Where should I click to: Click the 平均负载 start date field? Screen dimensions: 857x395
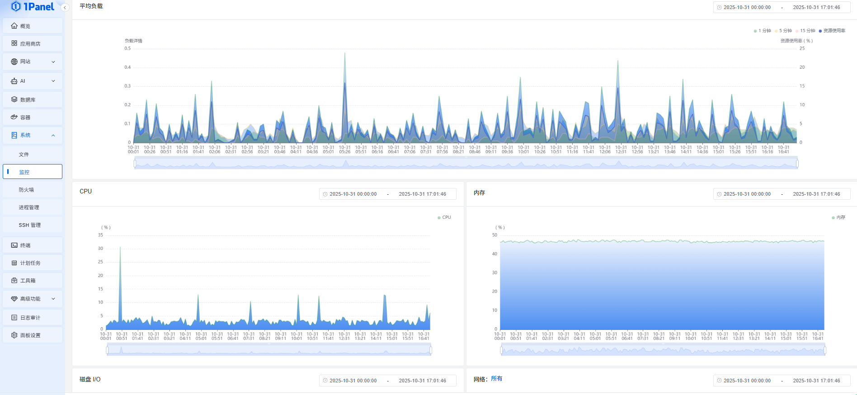747,7
